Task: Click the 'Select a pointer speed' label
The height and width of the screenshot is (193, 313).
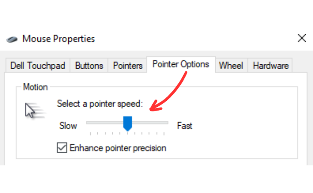Action: [100, 104]
